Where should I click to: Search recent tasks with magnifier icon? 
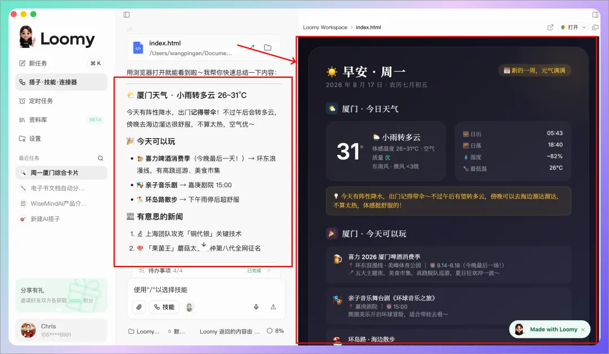(x=100, y=158)
